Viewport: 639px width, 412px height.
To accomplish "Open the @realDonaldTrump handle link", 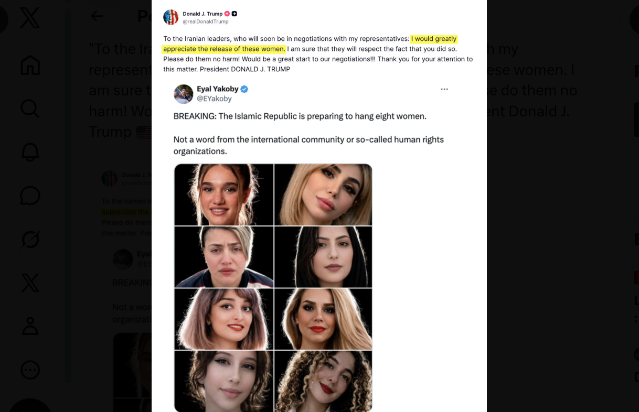I will (x=205, y=22).
